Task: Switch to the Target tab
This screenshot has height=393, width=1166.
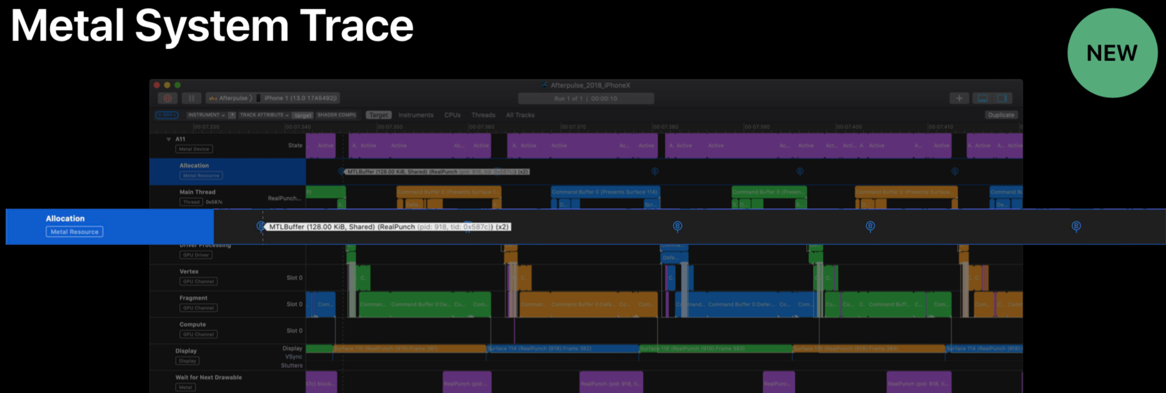Action: click(379, 115)
